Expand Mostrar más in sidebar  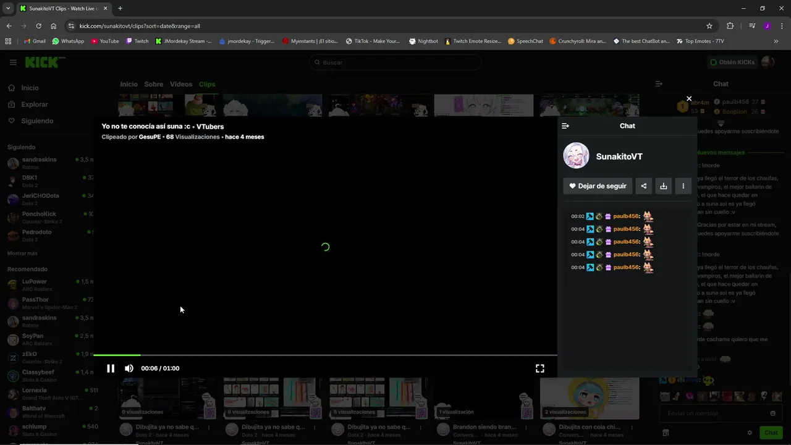click(22, 253)
